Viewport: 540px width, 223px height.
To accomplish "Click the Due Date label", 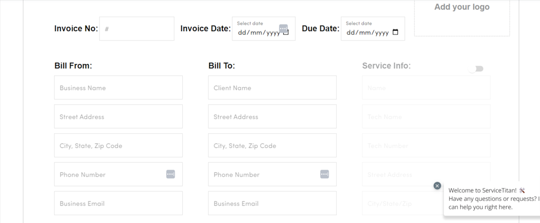I will coord(321,29).
